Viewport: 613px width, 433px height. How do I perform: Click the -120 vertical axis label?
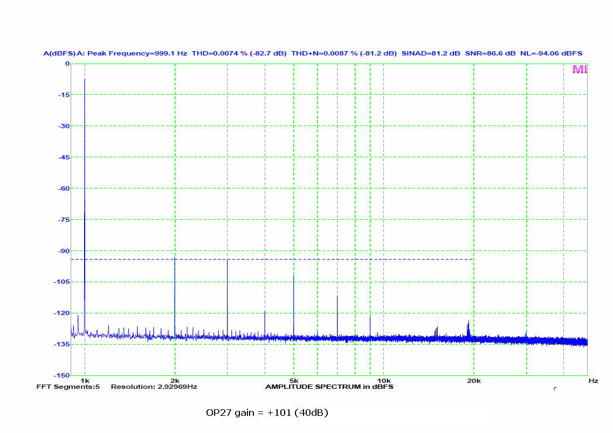pyautogui.click(x=62, y=313)
